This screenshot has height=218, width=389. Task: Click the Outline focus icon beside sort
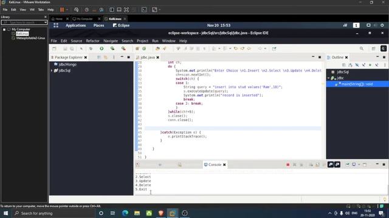point(344,65)
